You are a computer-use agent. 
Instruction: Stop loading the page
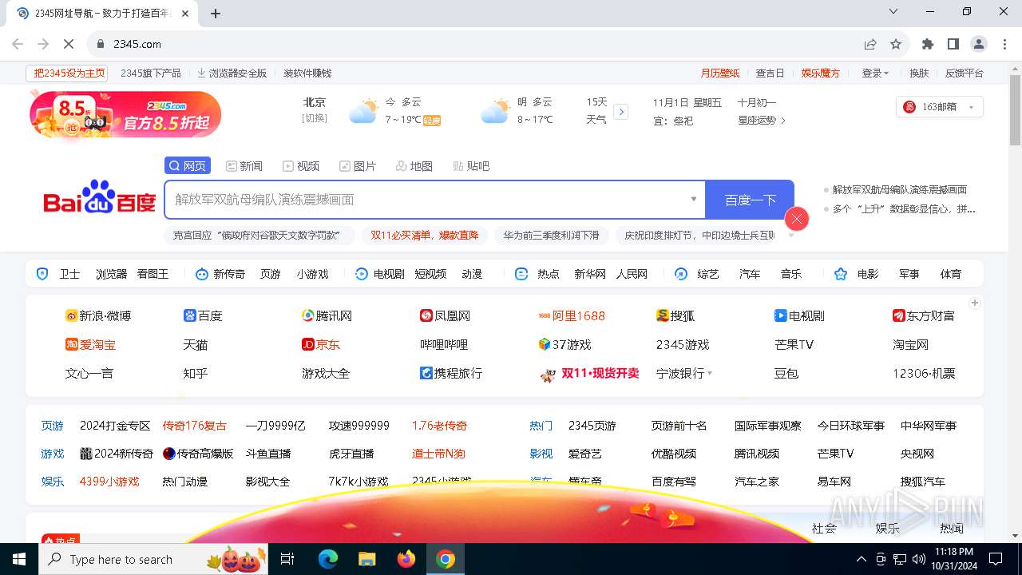pos(69,44)
